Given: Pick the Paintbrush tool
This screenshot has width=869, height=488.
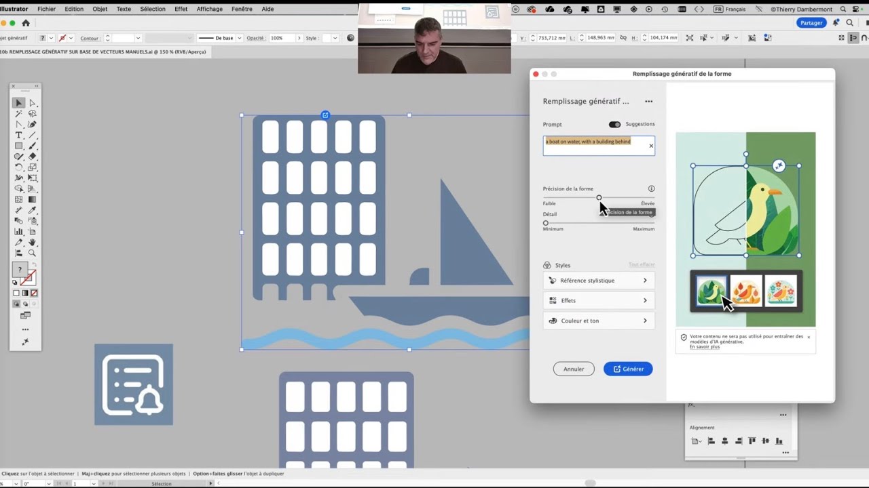Looking at the screenshot, I should (x=32, y=146).
